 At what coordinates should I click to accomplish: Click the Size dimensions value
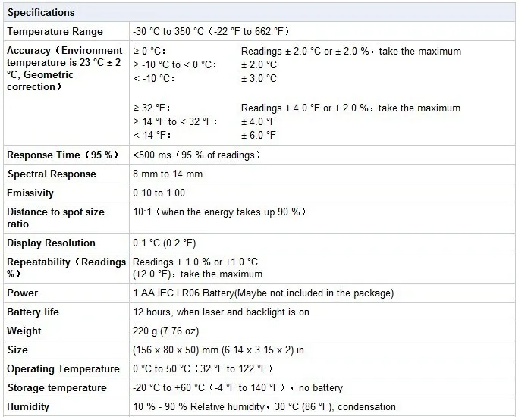pyautogui.click(x=218, y=350)
